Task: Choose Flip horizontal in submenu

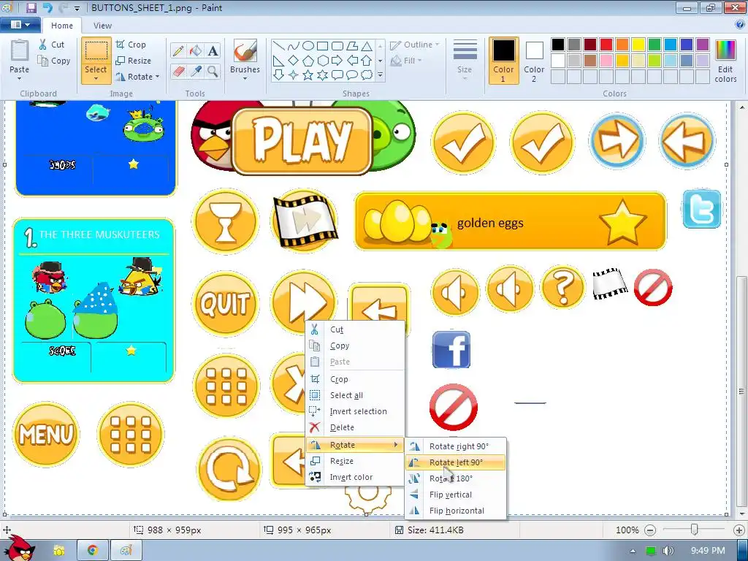Action: click(x=456, y=511)
